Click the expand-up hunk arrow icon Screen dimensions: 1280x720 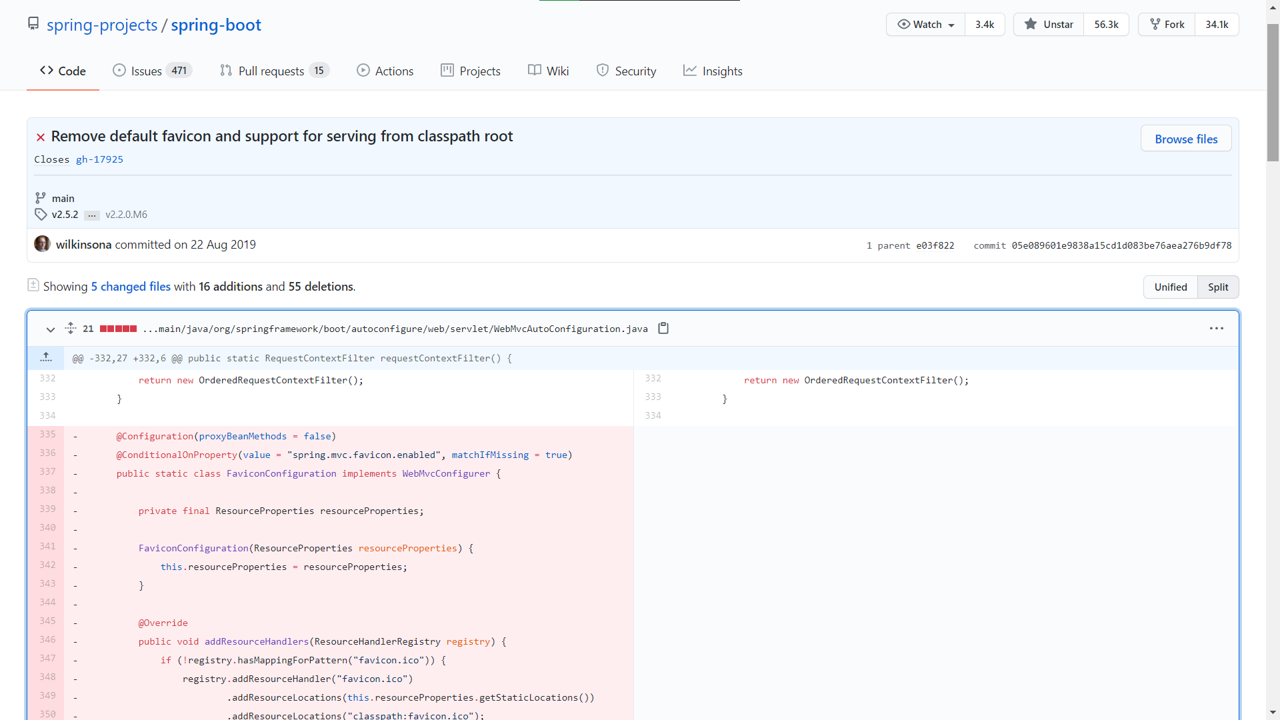click(x=46, y=358)
